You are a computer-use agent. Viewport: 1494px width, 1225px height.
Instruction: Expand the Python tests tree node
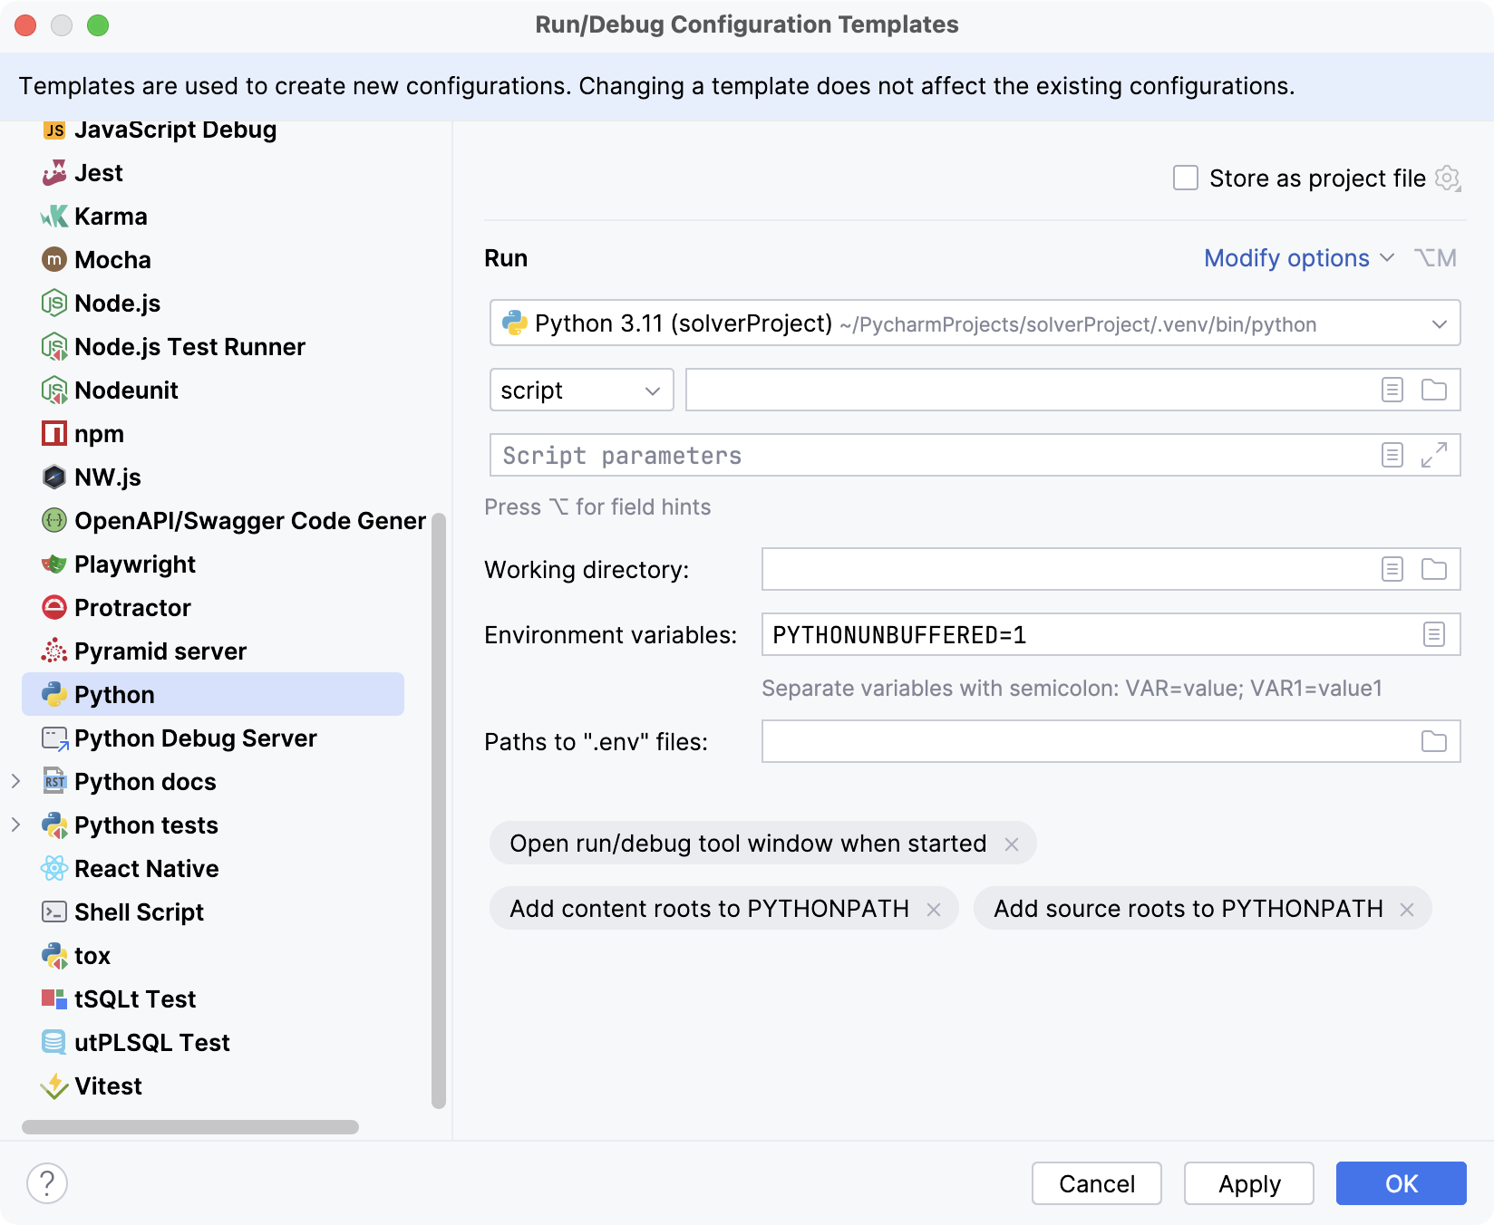pos(15,825)
